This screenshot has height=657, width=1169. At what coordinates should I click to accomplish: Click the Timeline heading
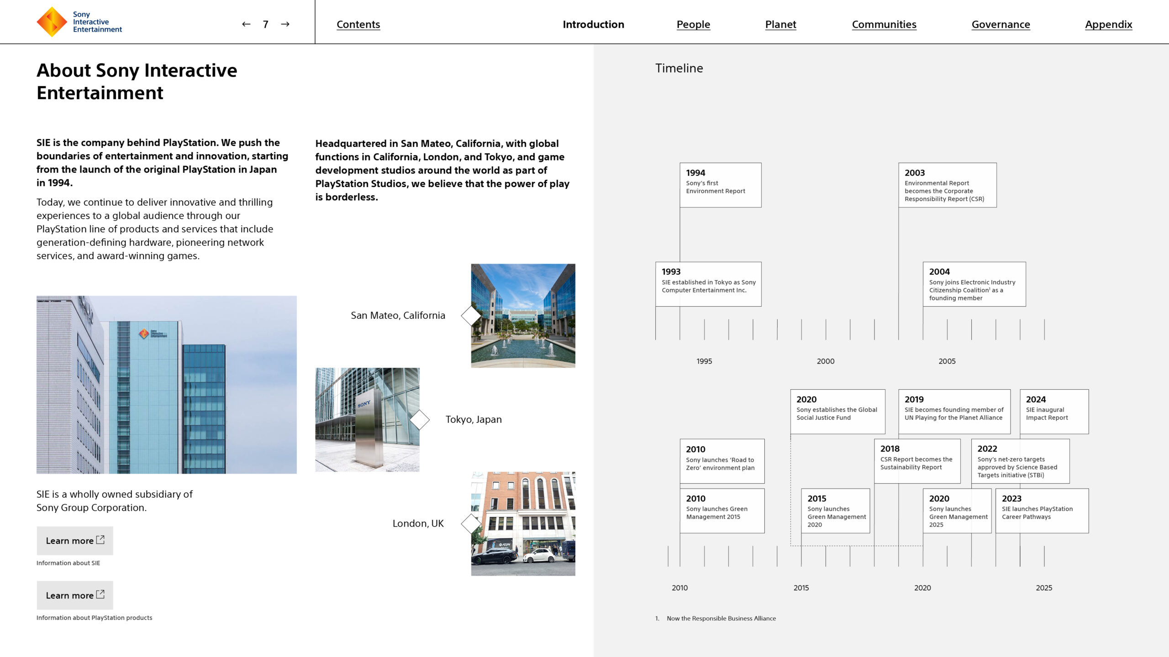coord(679,68)
